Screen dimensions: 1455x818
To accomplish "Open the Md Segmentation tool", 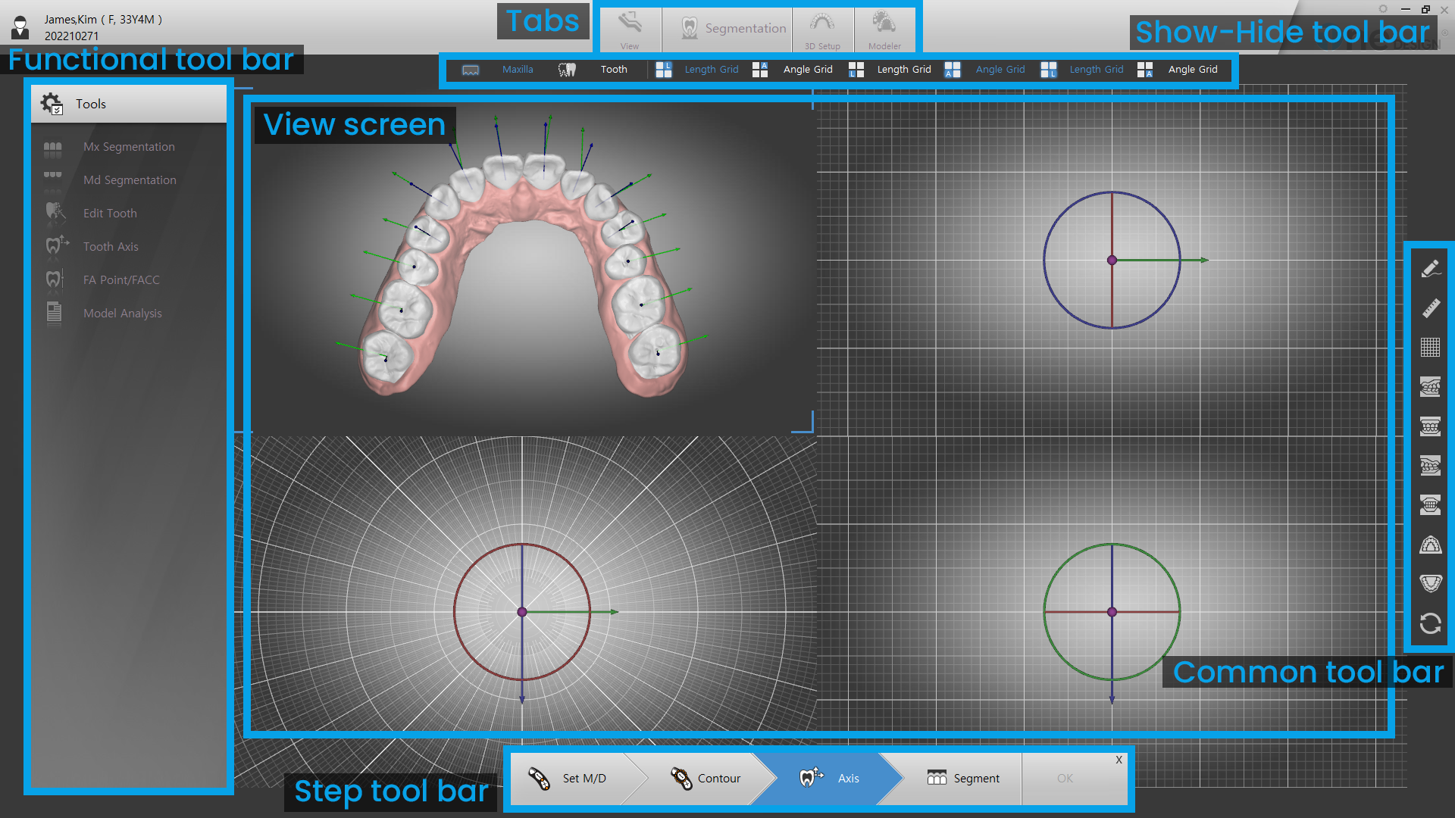I will coord(129,180).
